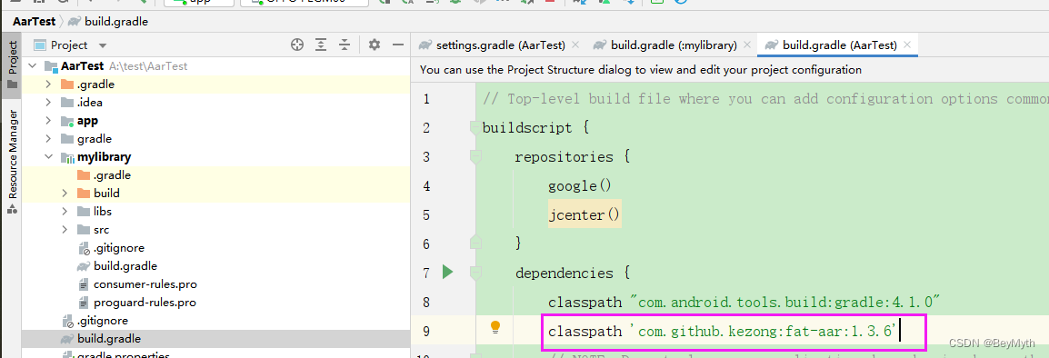Click AarTest in the breadcrumb bar

[35, 21]
